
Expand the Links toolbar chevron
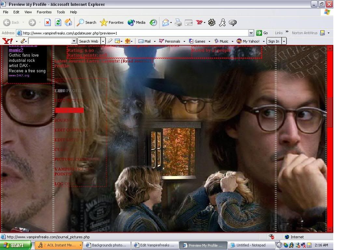(287, 32)
